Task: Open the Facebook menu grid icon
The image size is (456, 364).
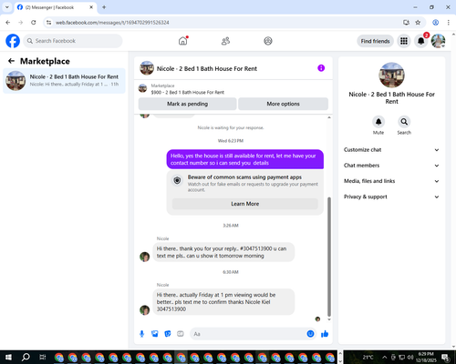Action: pyautogui.click(x=404, y=41)
